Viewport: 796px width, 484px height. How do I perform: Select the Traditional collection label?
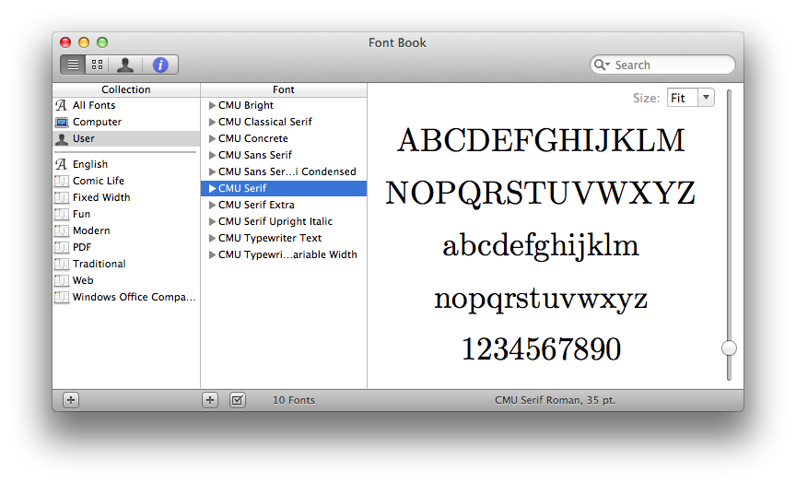click(99, 264)
